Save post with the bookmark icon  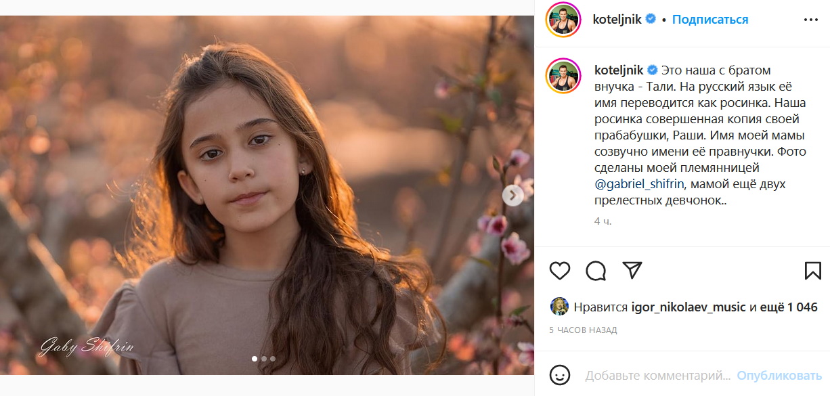pos(812,271)
